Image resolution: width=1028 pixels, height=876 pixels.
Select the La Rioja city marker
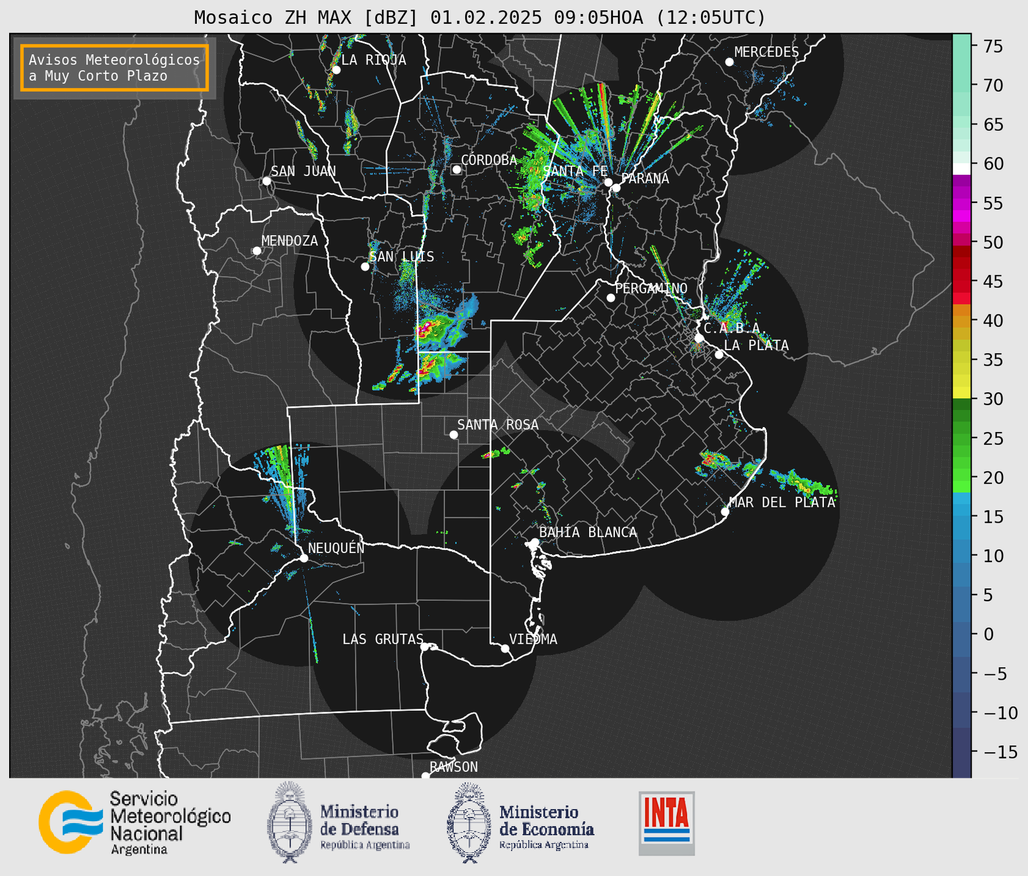pos(336,69)
